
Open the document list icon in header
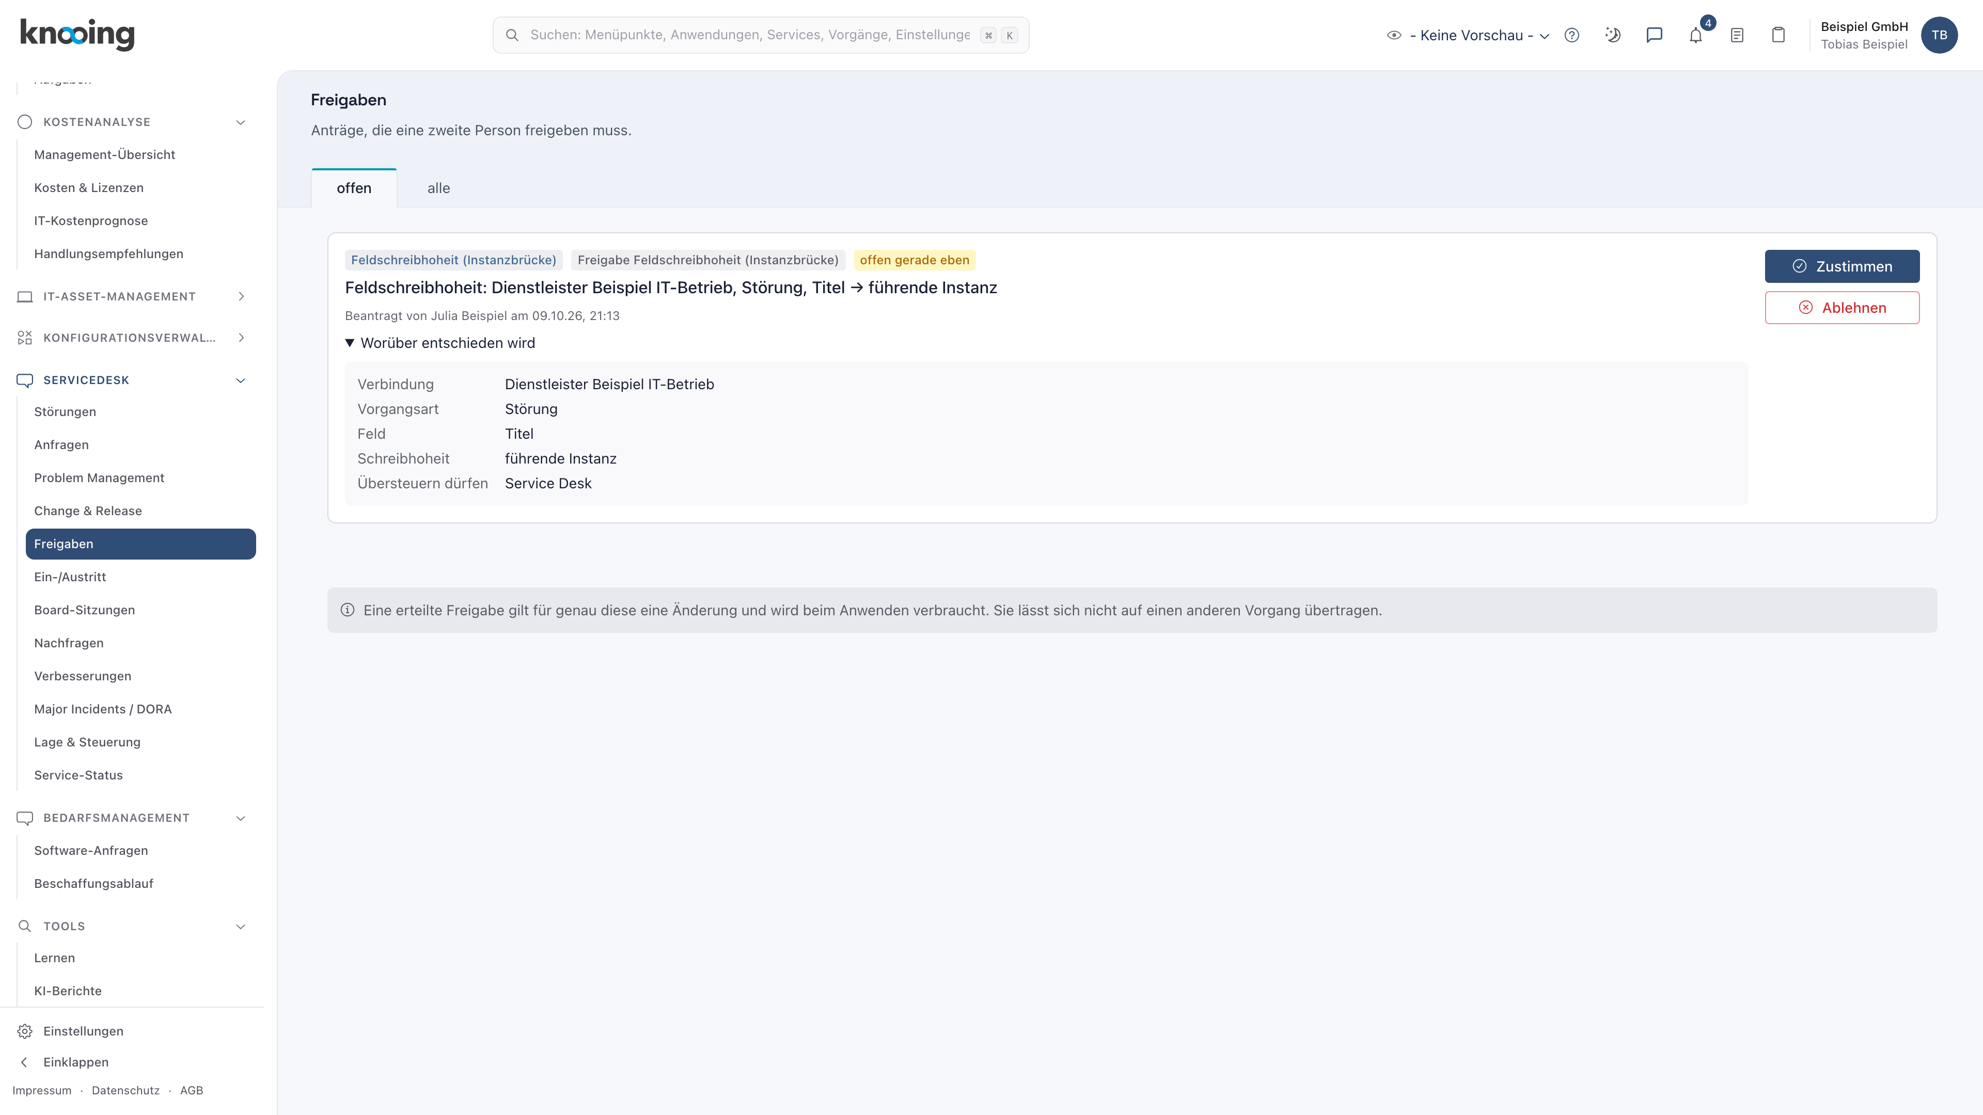tap(1737, 36)
